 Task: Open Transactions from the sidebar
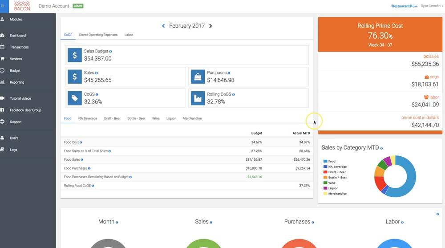[19, 47]
